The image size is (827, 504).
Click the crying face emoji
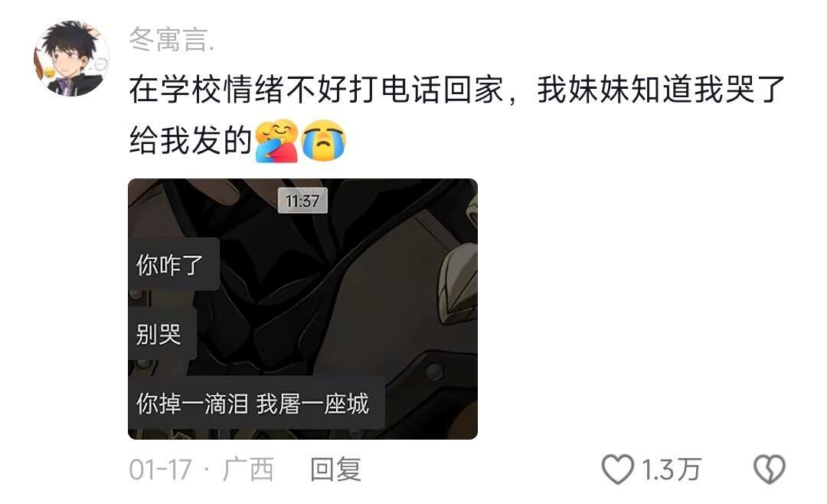tap(323, 141)
